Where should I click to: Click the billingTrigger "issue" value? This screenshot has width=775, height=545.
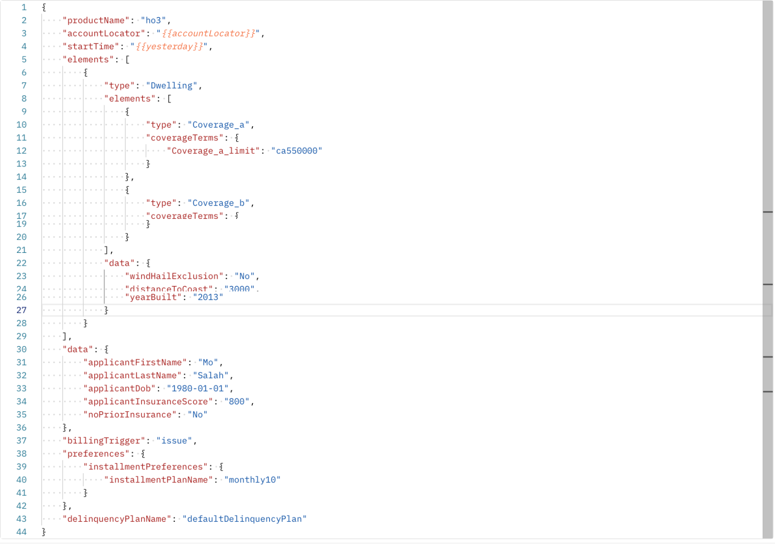click(174, 441)
